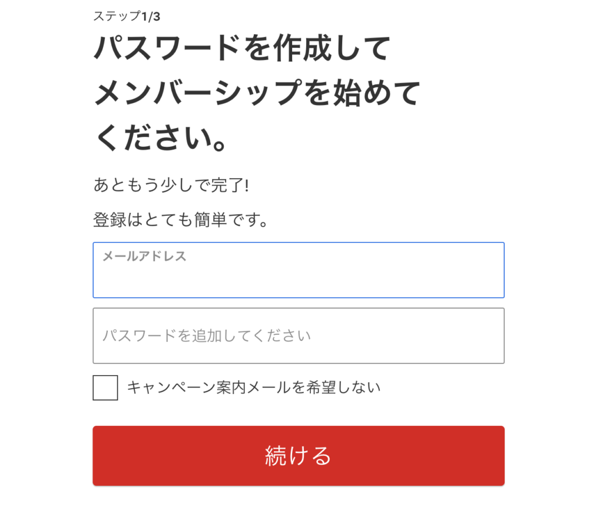The width and height of the screenshot is (603, 513).
Task: Enable the no-campaign-emails checkbox square
Action: (x=105, y=387)
